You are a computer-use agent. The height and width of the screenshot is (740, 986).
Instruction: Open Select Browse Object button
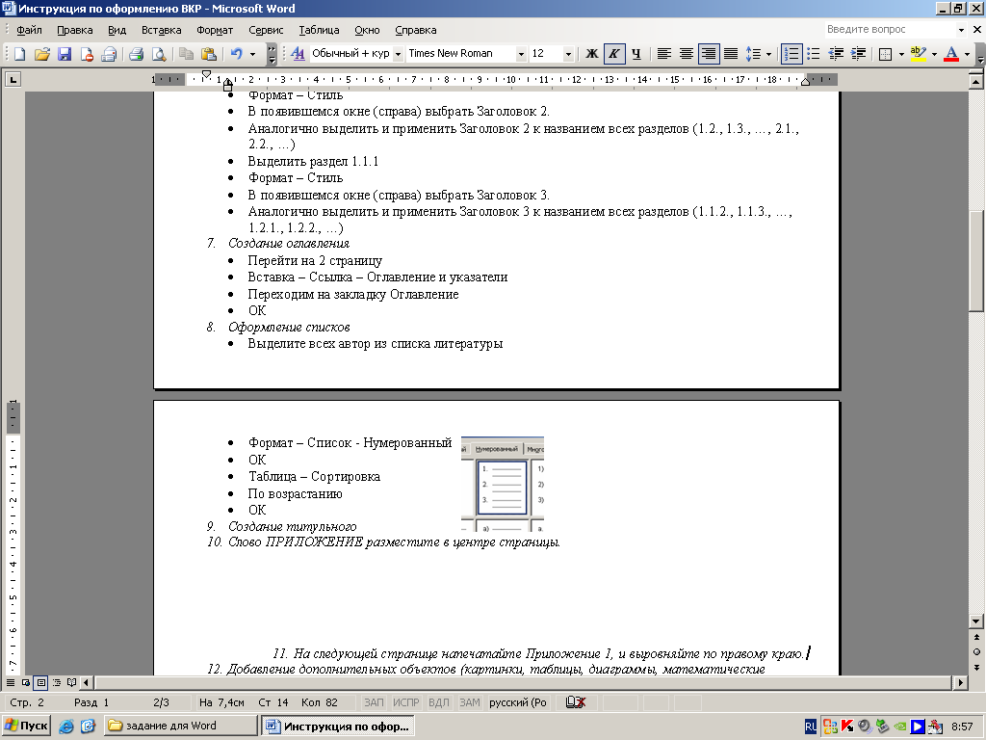tap(976, 652)
